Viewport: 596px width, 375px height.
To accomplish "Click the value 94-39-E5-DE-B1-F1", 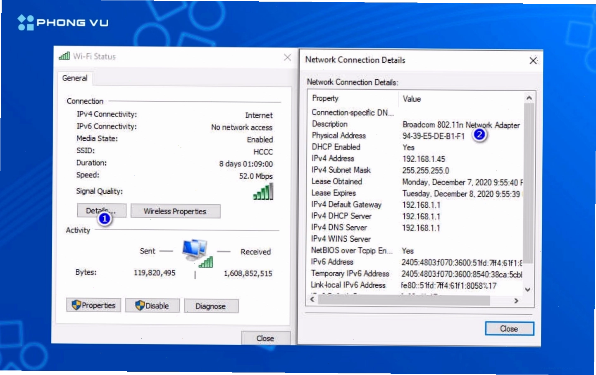I will point(434,136).
